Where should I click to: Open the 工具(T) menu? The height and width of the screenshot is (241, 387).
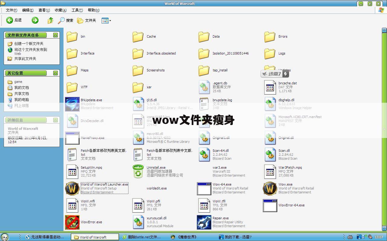point(77,10)
